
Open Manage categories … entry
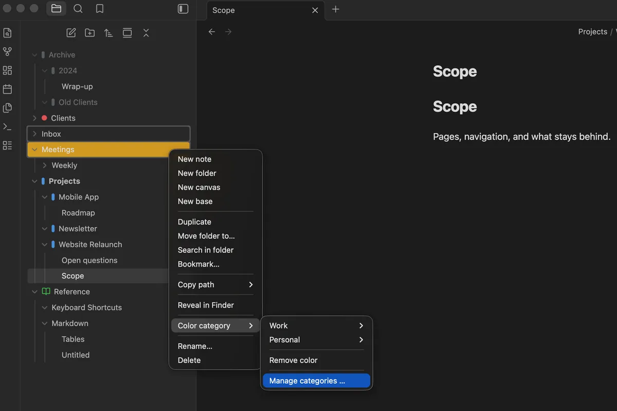tap(316, 381)
